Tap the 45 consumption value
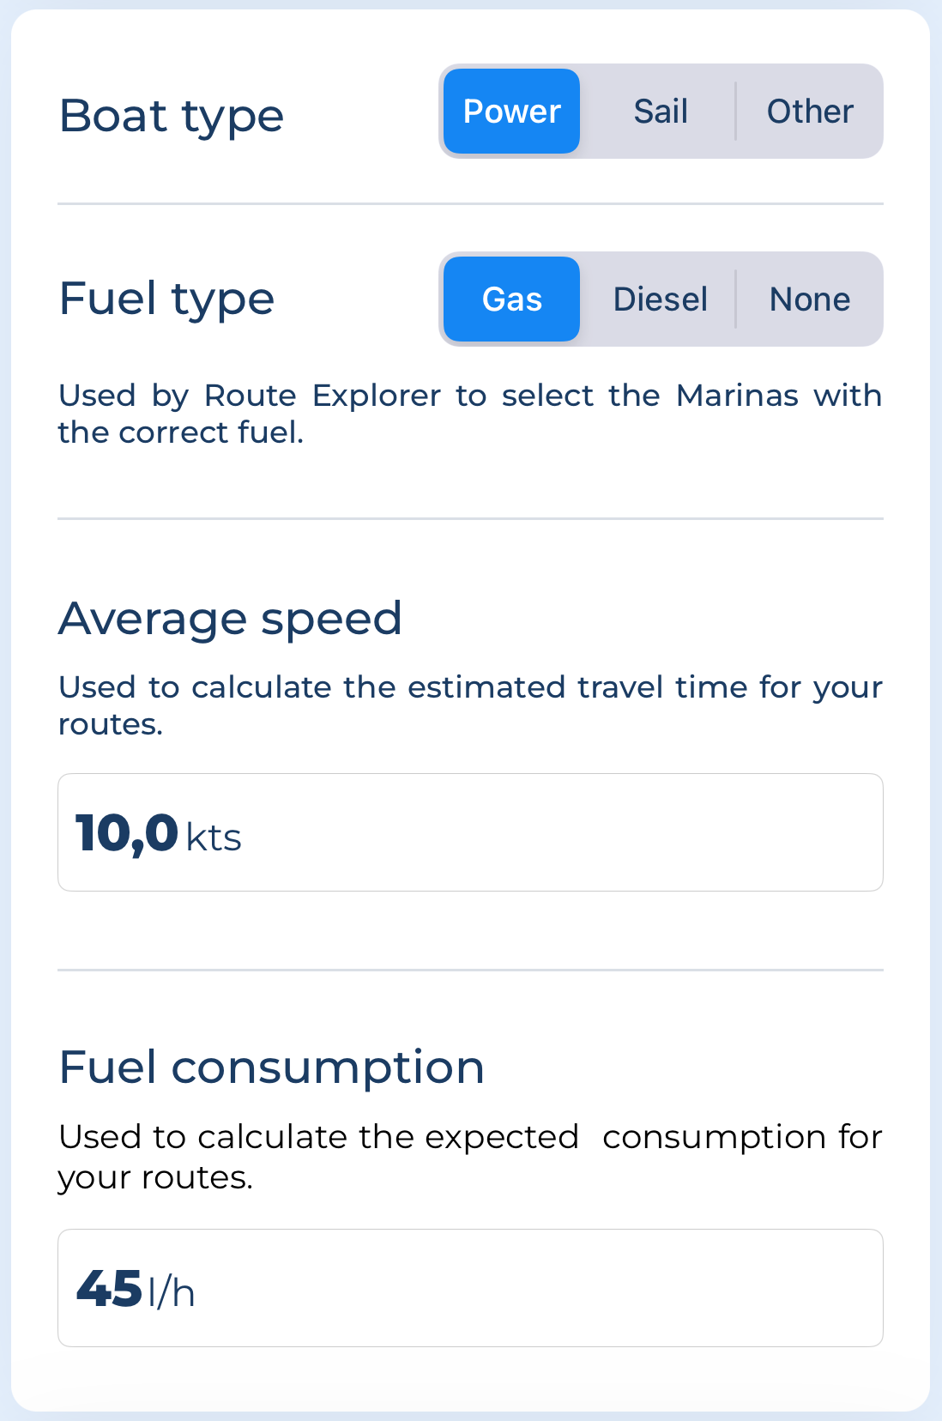Screen dimensions: 942x1421 pyautogui.click(x=109, y=1289)
